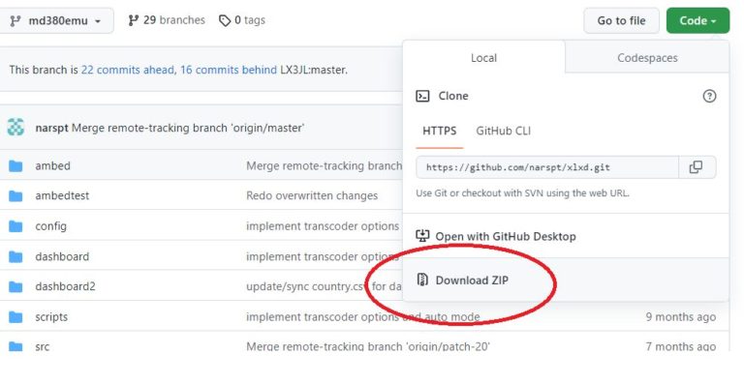This screenshot has height=384, width=744.
Task: Click the branch icon beside md380emu
Action: (x=15, y=21)
